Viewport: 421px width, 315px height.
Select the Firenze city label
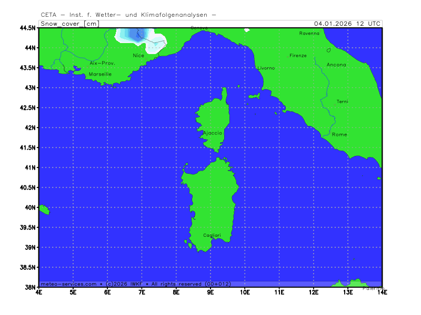coord(298,56)
